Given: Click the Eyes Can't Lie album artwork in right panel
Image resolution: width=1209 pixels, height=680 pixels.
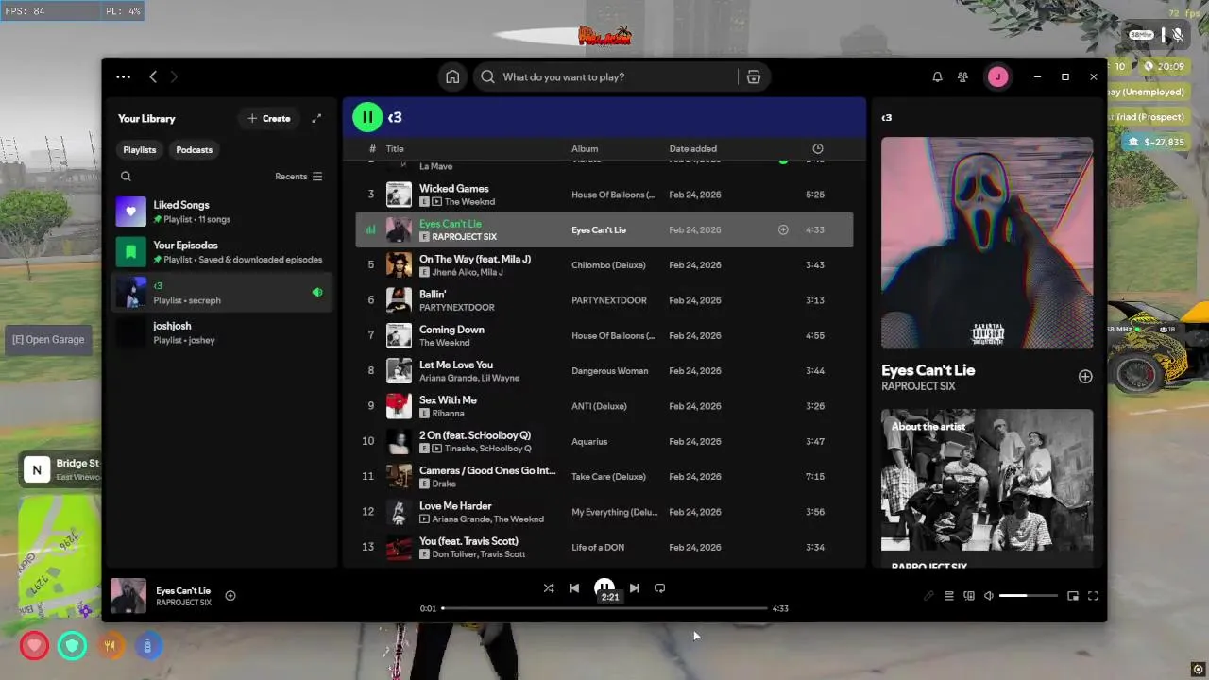Looking at the screenshot, I should point(987,244).
